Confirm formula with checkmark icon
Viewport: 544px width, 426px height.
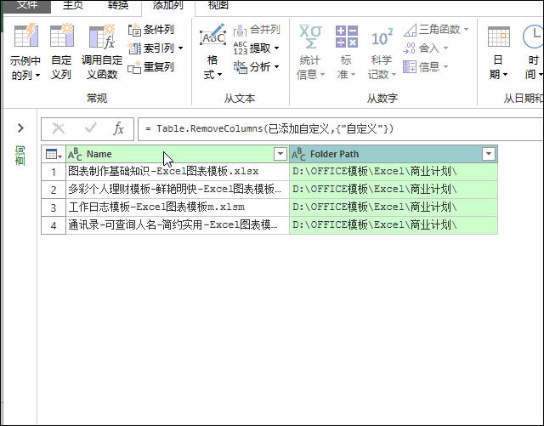pyautogui.click(x=91, y=128)
